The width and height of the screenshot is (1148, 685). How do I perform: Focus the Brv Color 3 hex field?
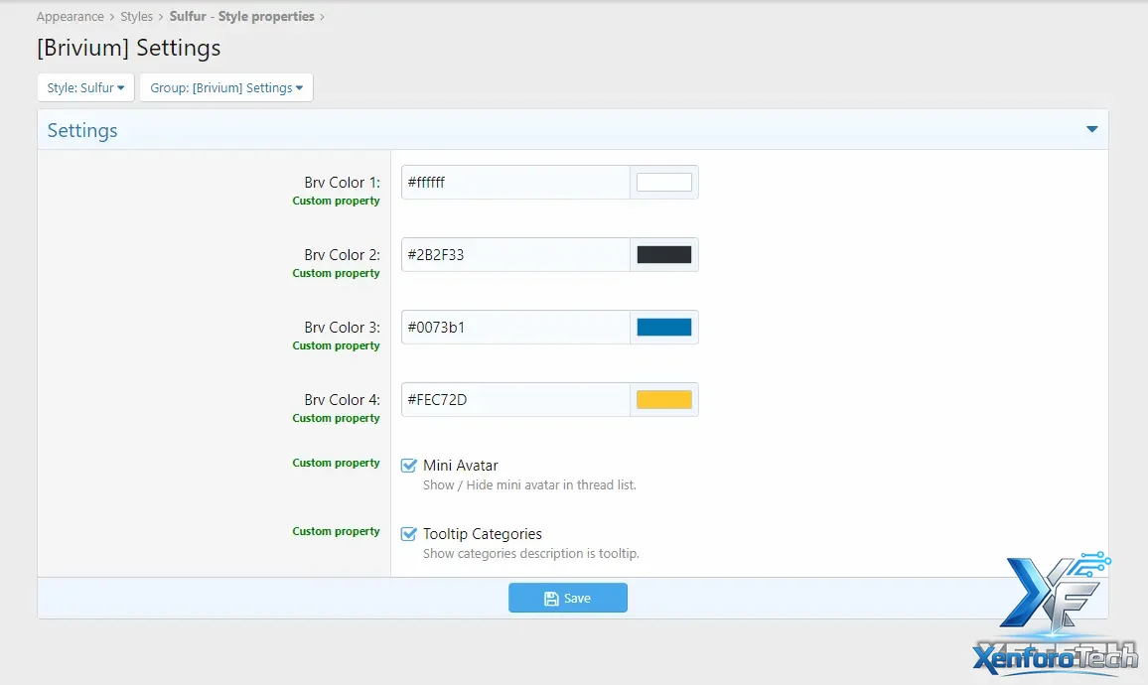click(514, 328)
